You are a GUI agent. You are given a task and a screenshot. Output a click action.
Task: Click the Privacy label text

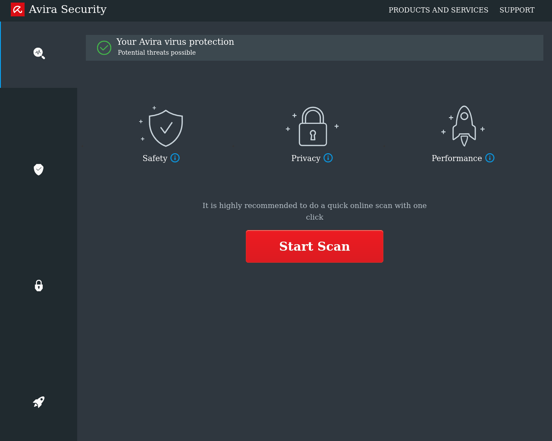(306, 158)
